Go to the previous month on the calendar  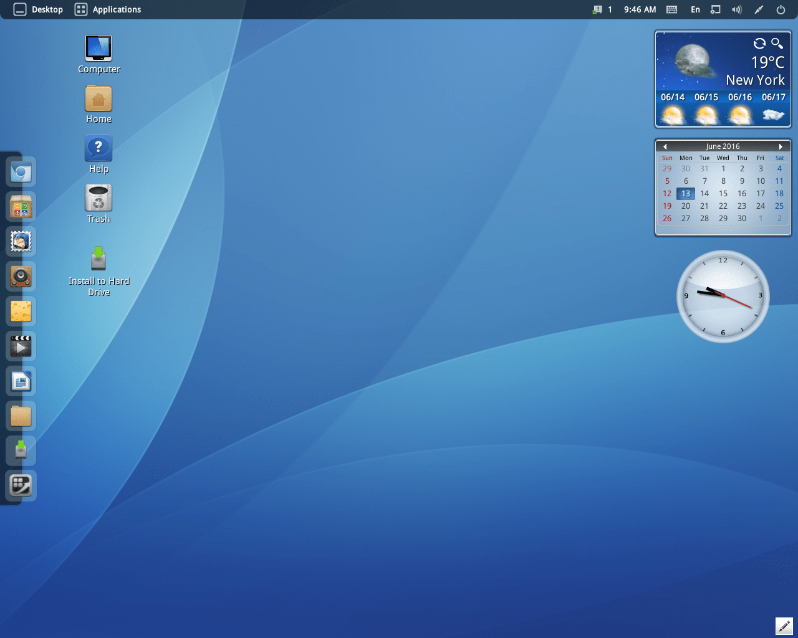[665, 146]
